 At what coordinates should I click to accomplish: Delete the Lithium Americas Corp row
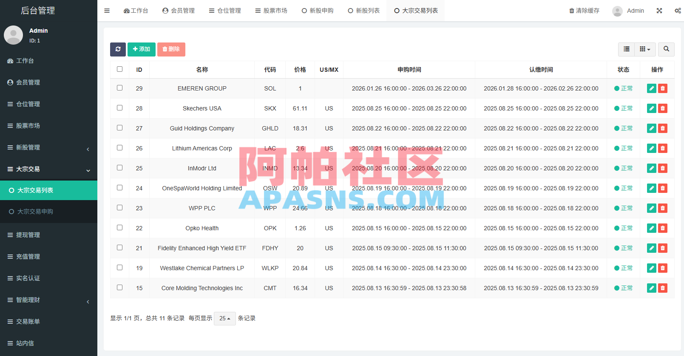[x=663, y=148]
